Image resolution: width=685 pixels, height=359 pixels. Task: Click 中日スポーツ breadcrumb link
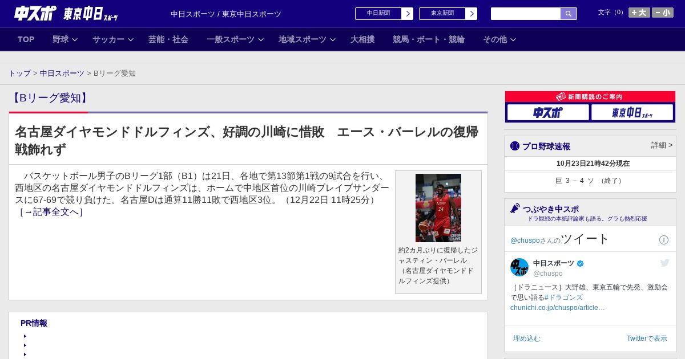(x=62, y=74)
